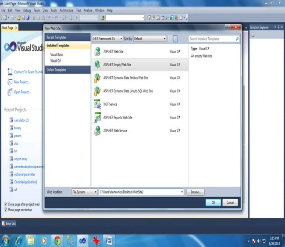
Task: Click the New Project... link
Action: [22, 82]
